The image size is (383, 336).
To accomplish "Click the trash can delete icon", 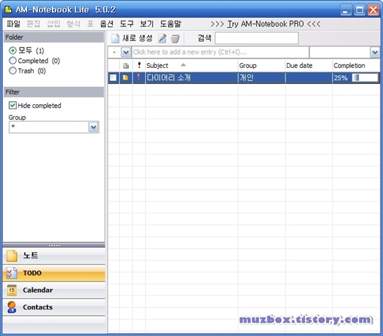I will pos(175,38).
